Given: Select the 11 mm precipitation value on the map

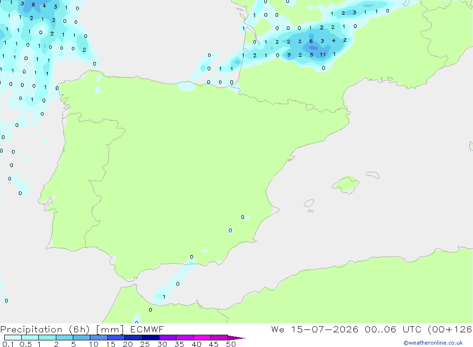Looking at the screenshot, I should click(x=323, y=54).
